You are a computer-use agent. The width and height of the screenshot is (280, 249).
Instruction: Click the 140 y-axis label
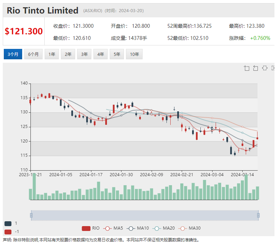pyautogui.click(x=24, y=83)
